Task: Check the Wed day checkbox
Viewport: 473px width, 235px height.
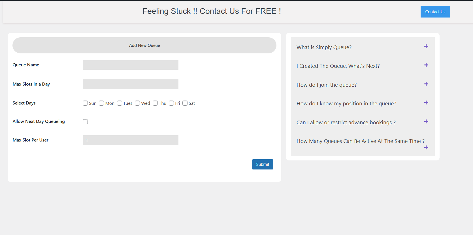Action: pos(137,103)
